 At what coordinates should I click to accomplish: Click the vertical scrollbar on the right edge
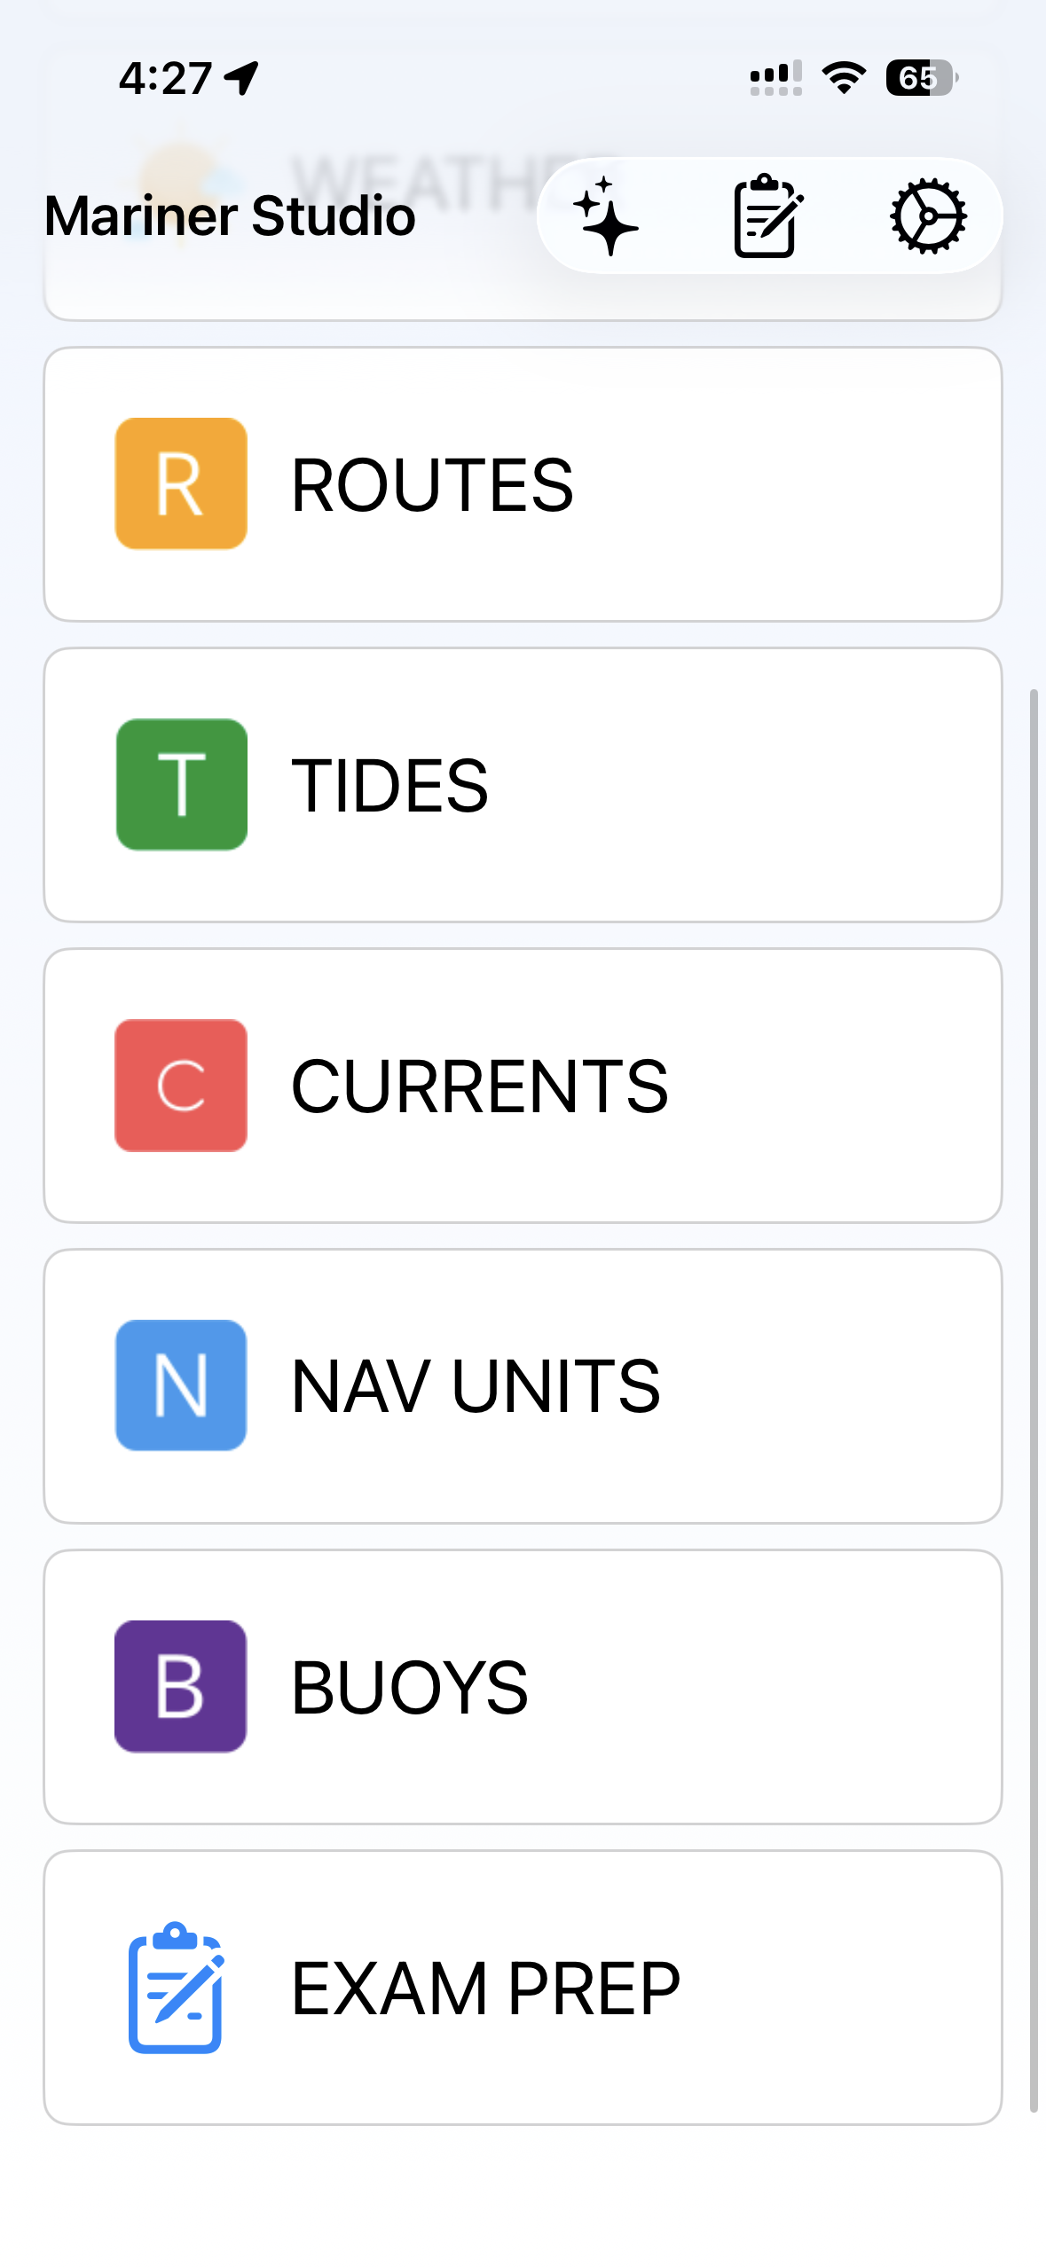coord(1034,1401)
